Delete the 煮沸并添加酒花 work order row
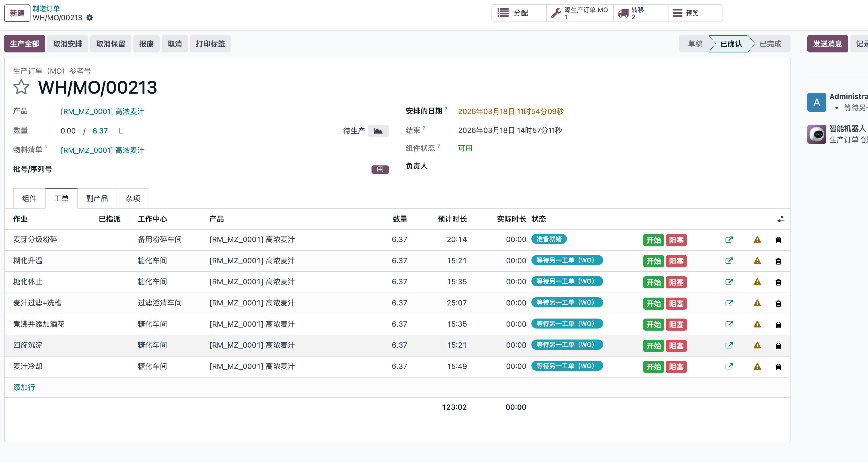Viewport: 868px width, 463px height. [x=778, y=325]
